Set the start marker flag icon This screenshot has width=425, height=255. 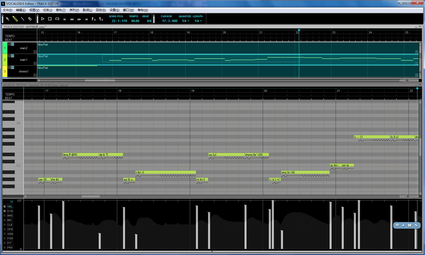pyautogui.click(x=93, y=19)
